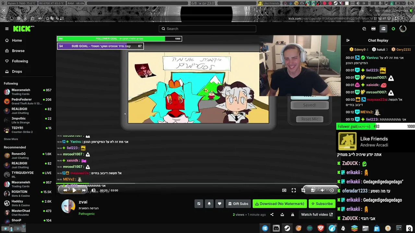Expand followed channels with Show More
Viewport: 415px width, 233px height.
(11, 139)
